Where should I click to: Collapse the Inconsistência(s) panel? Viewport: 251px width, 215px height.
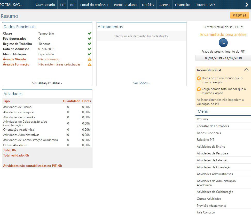point(246,70)
